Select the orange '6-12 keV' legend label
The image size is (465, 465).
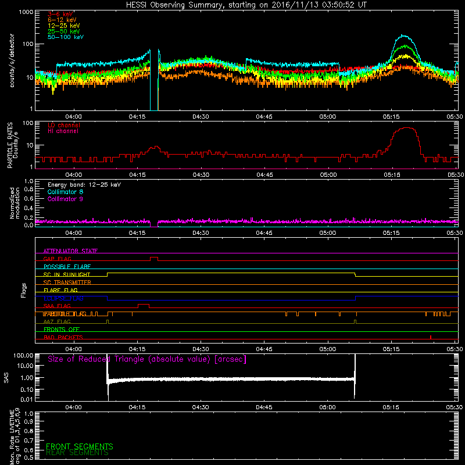click(x=62, y=20)
